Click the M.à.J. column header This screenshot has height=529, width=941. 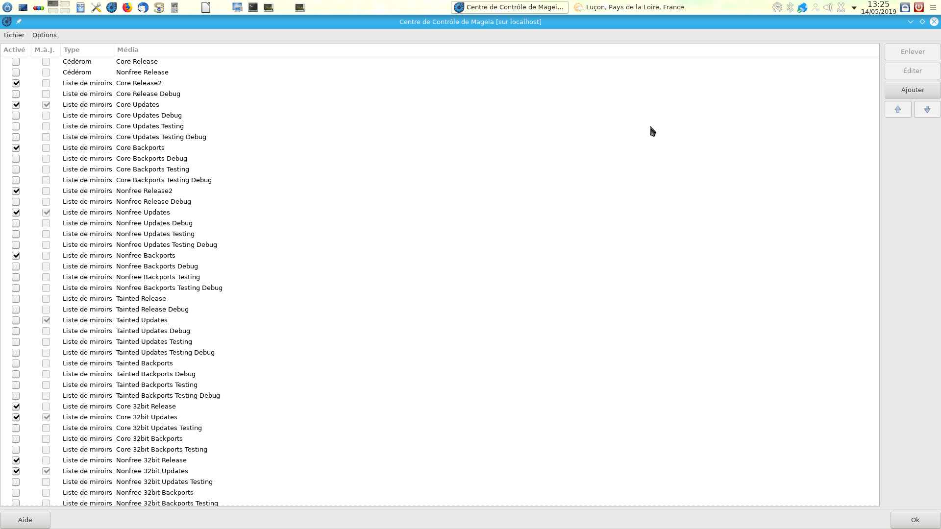point(46,49)
